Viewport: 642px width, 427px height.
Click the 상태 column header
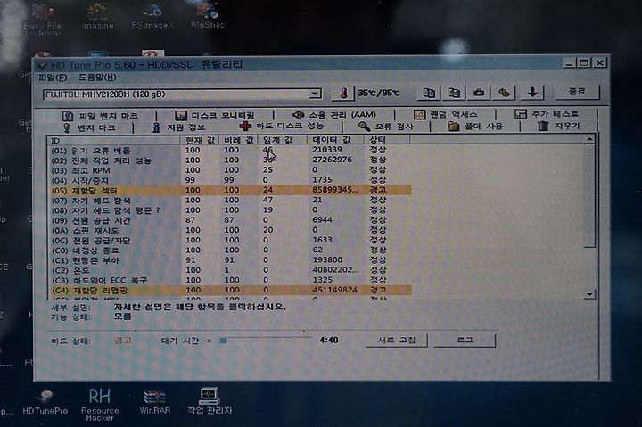(x=387, y=139)
